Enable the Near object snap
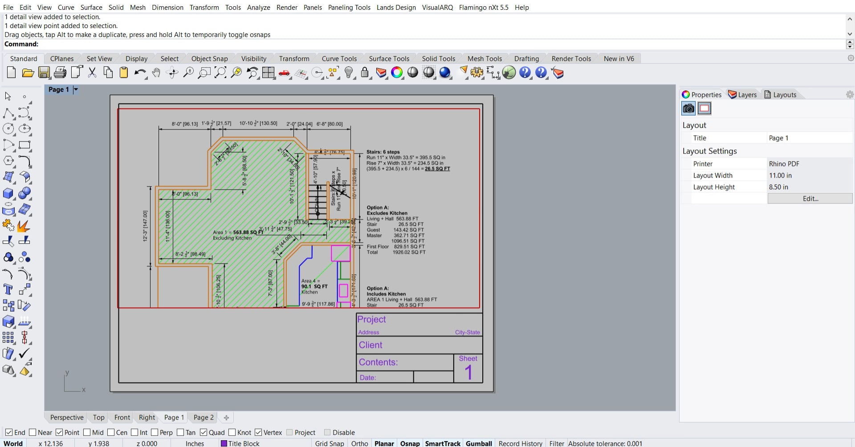The height and width of the screenshot is (447, 855). pyautogui.click(x=33, y=432)
